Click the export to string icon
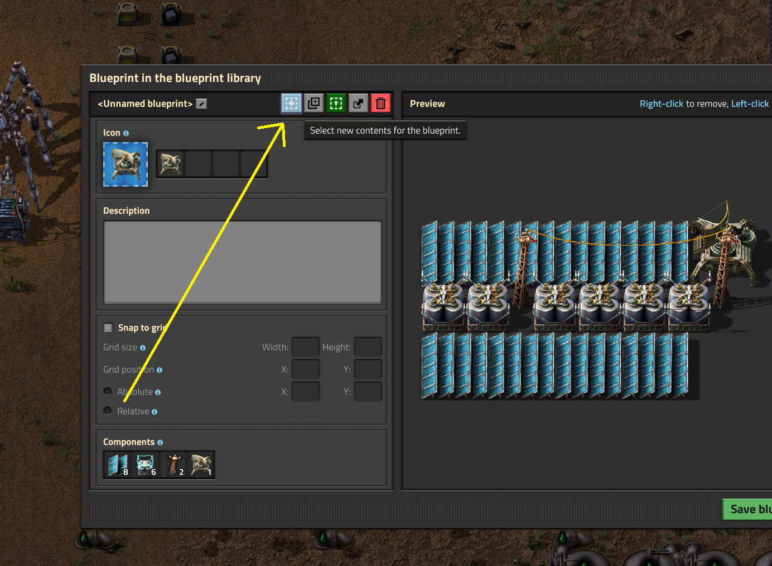 (x=358, y=103)
